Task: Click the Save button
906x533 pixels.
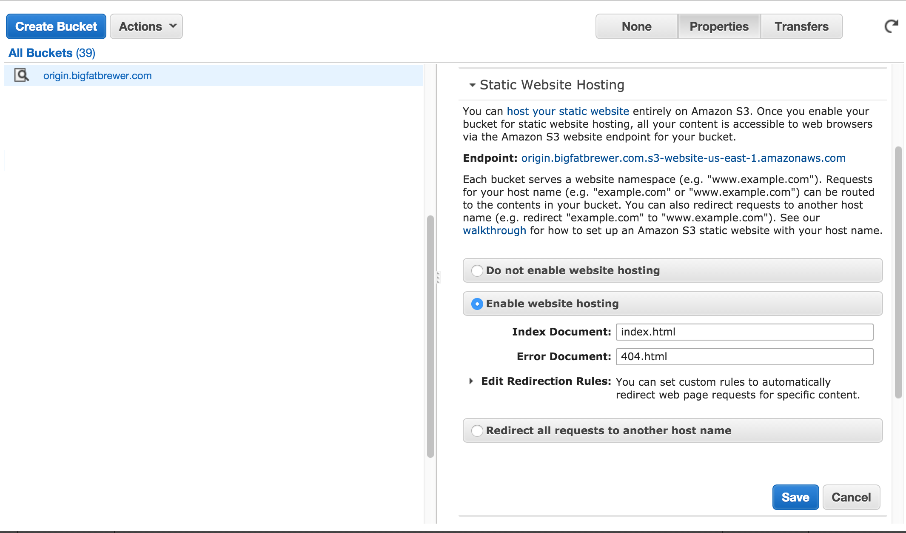Action: 795,497
